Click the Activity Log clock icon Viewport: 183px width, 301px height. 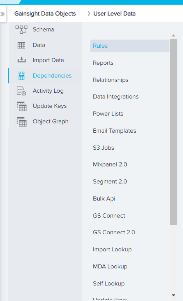point(21,91)
